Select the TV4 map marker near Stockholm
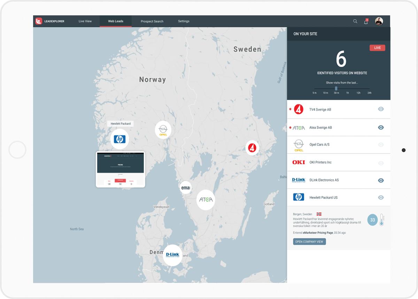 252,148
